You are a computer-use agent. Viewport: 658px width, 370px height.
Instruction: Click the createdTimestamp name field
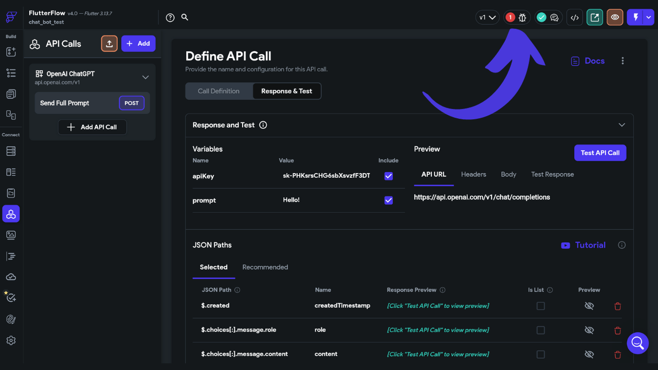tap(342, 306)
